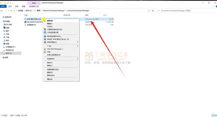Click quick access toolbar properties icon
This screenshot has height=117, width=217.
point(5,3)
